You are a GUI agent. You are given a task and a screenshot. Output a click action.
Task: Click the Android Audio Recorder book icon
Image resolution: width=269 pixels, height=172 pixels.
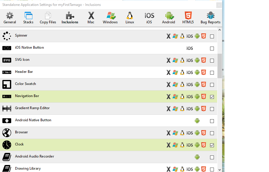(7, 157)
